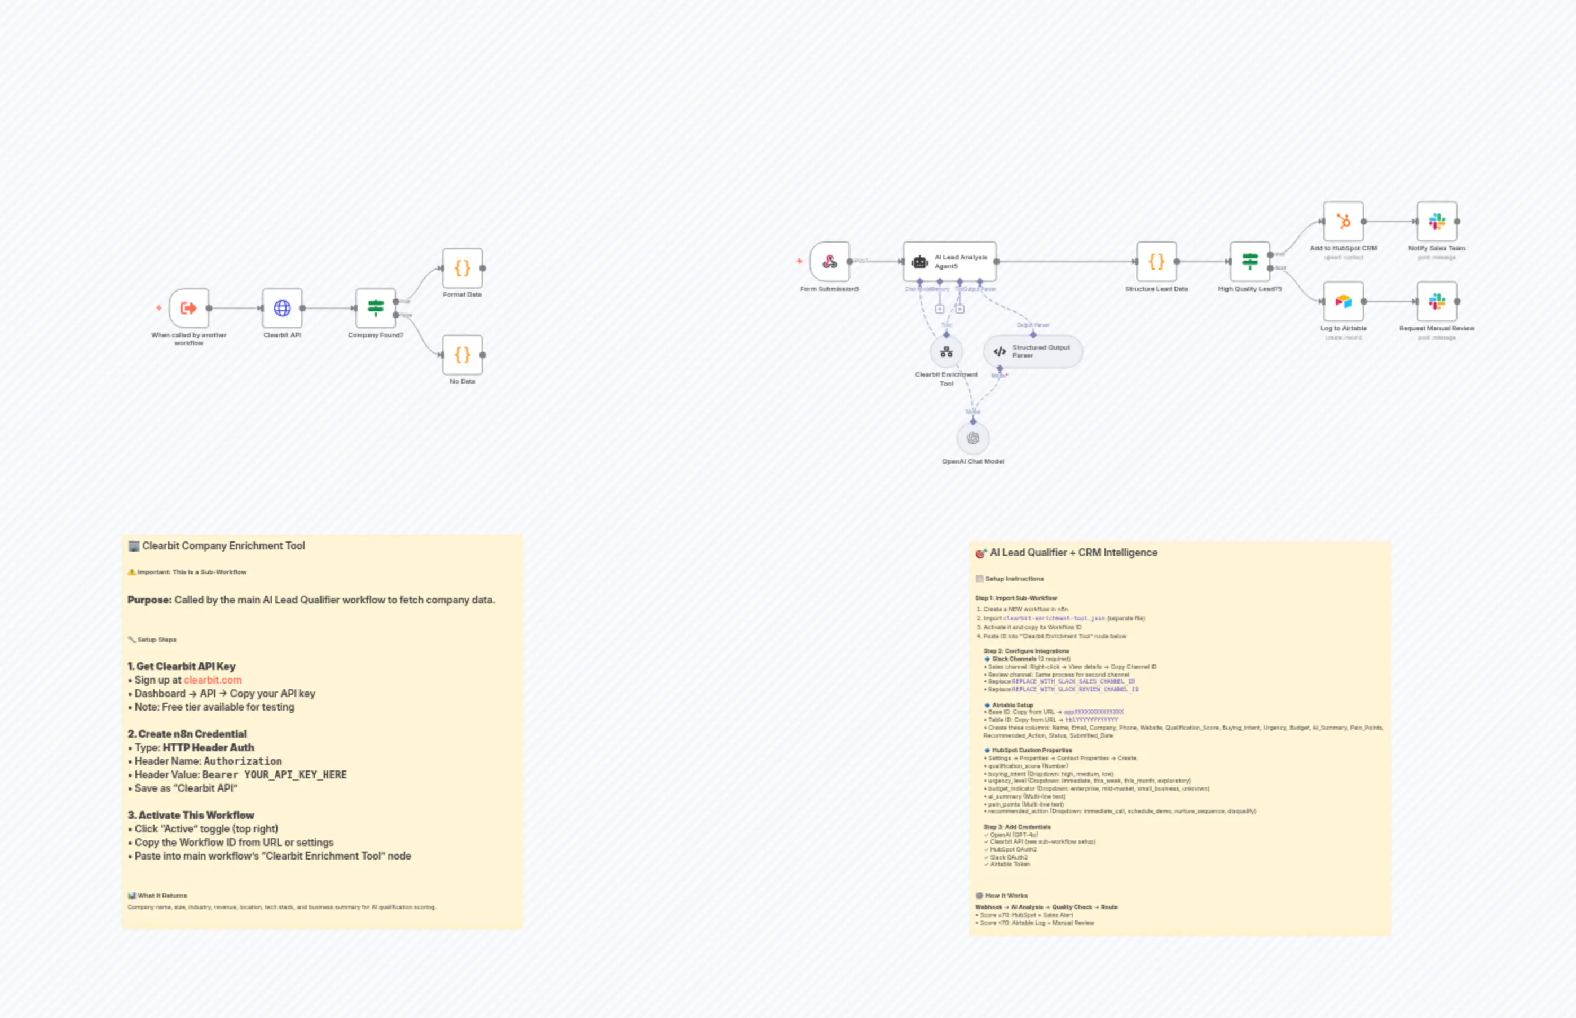Select the Request Manual Review Slack node

(1438, 301)
